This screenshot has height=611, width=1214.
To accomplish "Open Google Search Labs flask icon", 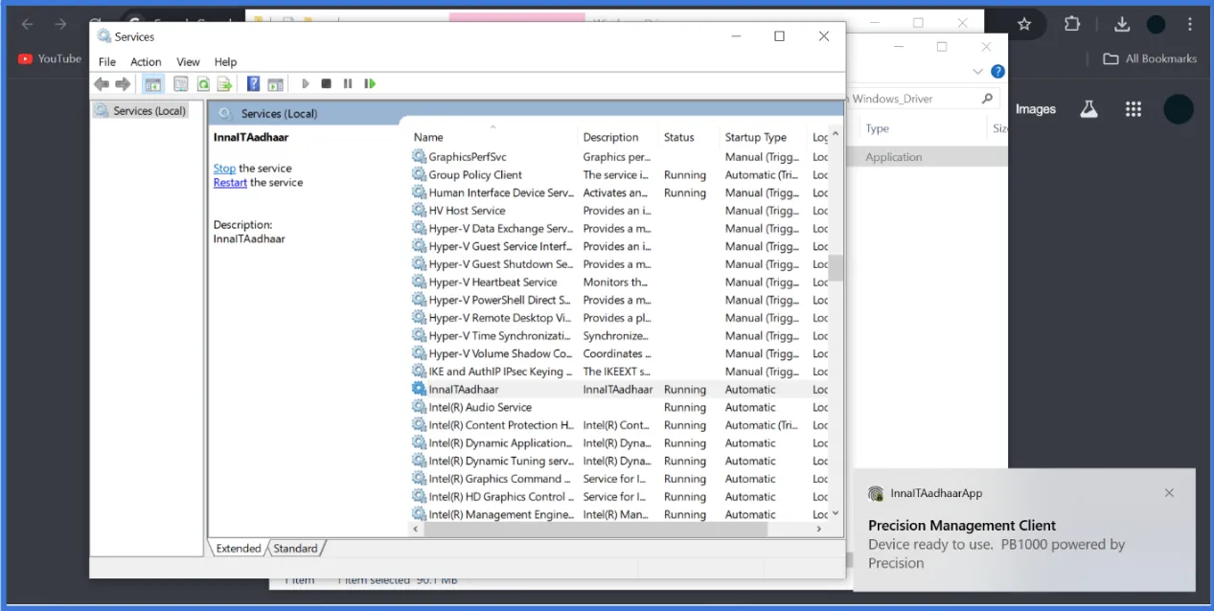I will (x=1088, y=109).
